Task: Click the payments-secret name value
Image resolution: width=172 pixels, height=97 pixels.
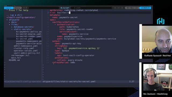Action: click(x=69, y=17)
